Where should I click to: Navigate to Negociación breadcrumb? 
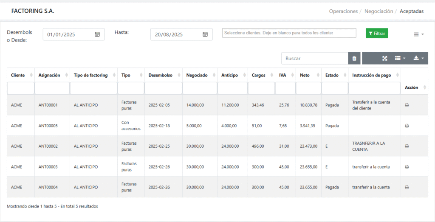click(x=379, y=11)
